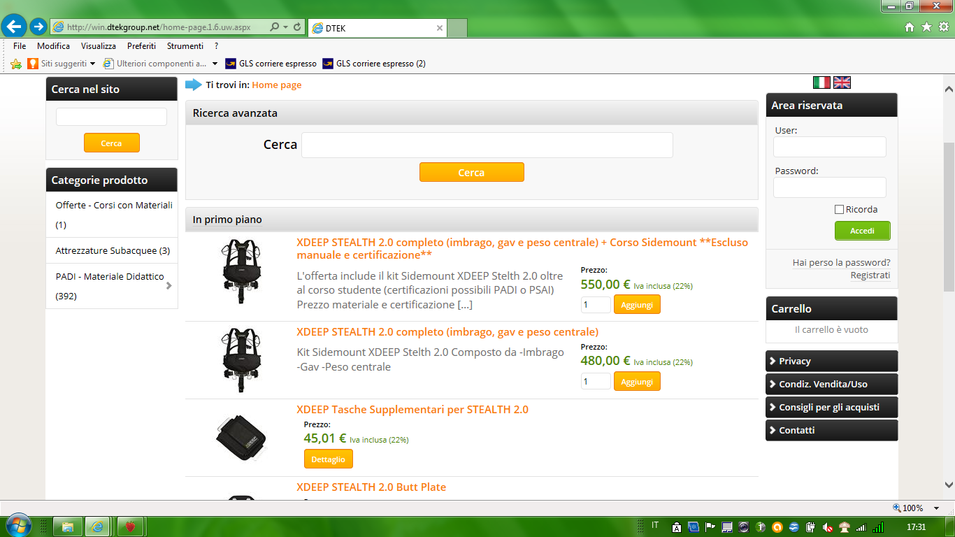The width and height of the screenshot is (955, 537).
Task: Open the browser Tools gear icon
Action: coord(943,27)
